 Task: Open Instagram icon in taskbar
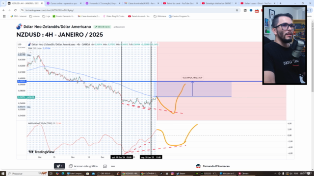[172, 174]
